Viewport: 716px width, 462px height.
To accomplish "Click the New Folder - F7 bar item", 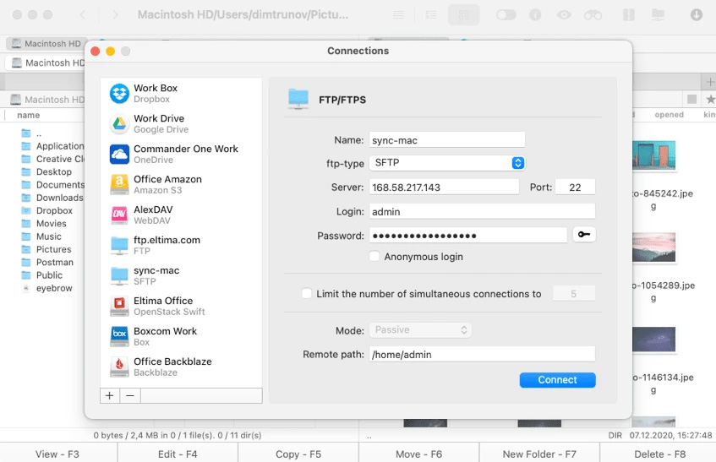I will tap(538, 454).
